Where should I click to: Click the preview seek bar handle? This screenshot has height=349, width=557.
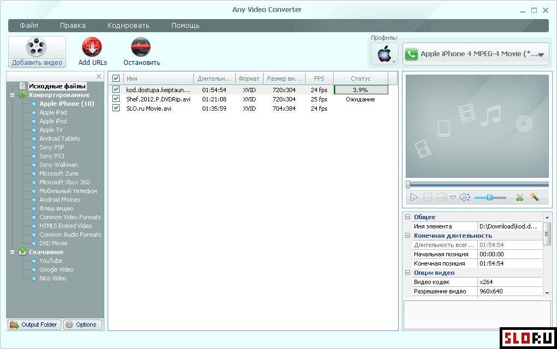click(408, 184)
